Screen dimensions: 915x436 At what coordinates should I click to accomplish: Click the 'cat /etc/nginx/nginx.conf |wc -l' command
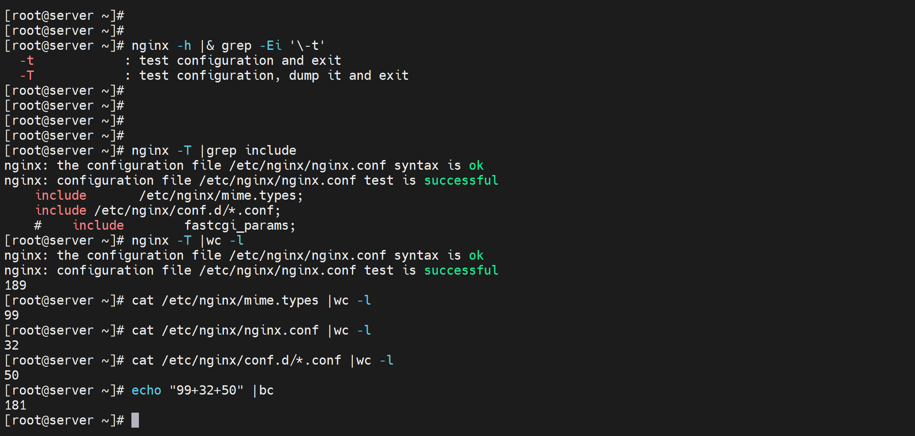point(251,330)
